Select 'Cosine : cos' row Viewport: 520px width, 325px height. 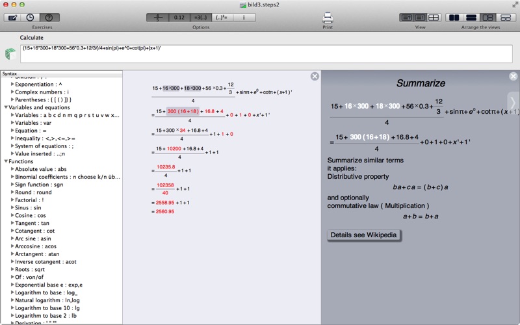[61, 216]
